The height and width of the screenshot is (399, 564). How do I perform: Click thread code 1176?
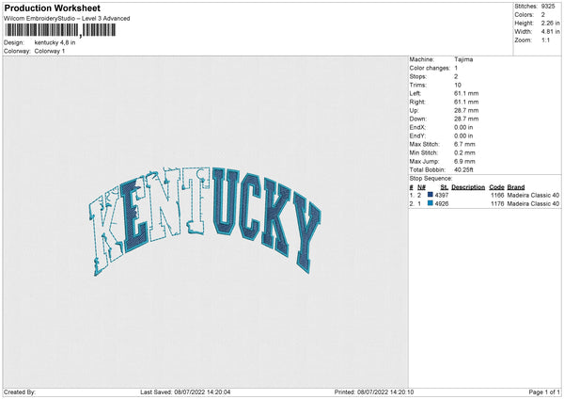click(497, 204)
